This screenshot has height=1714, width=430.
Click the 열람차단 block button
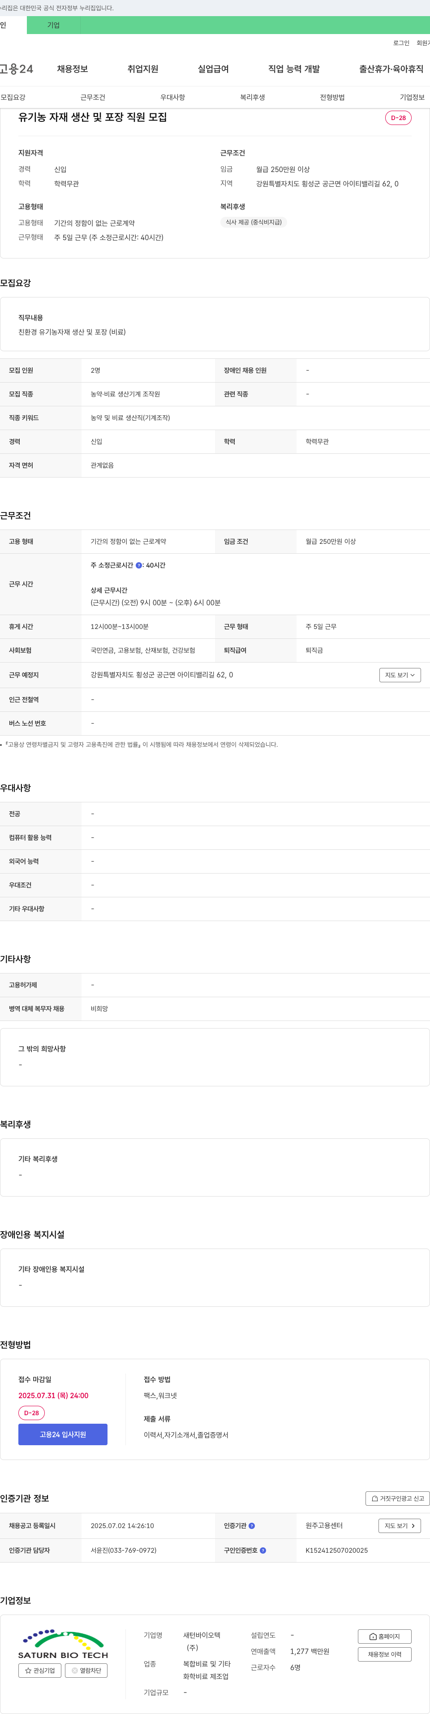pyautogui.click(x=86, y=1670)
